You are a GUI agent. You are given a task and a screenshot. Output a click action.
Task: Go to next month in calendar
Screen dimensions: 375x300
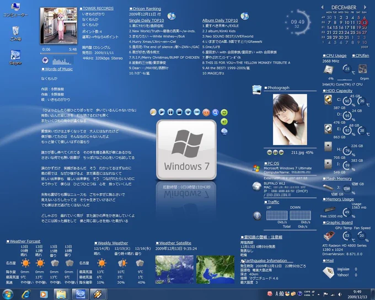click(x=365, y=7)
